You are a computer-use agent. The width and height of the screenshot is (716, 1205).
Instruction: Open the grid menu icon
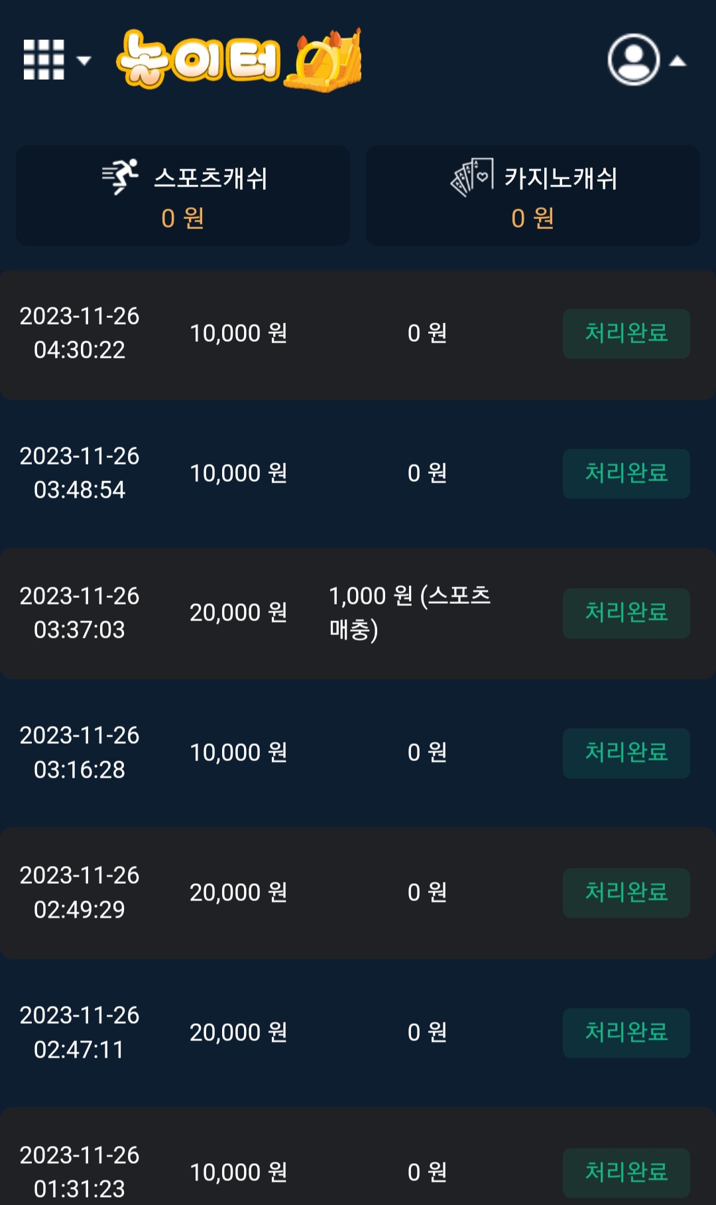coord(44,60)
